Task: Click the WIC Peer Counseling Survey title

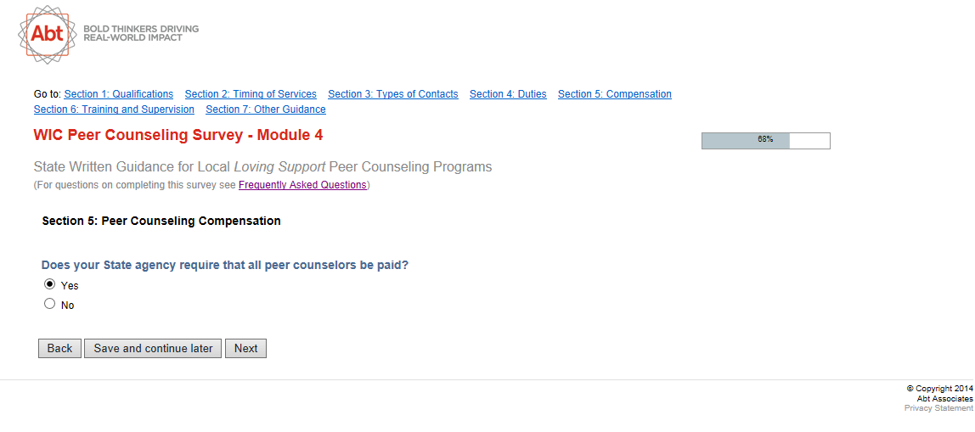Action: pos(178,136)
